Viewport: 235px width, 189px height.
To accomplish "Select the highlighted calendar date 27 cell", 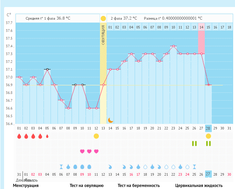I will pos(208,174).
